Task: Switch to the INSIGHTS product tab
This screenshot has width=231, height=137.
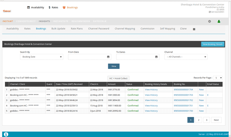Action: 44,21
